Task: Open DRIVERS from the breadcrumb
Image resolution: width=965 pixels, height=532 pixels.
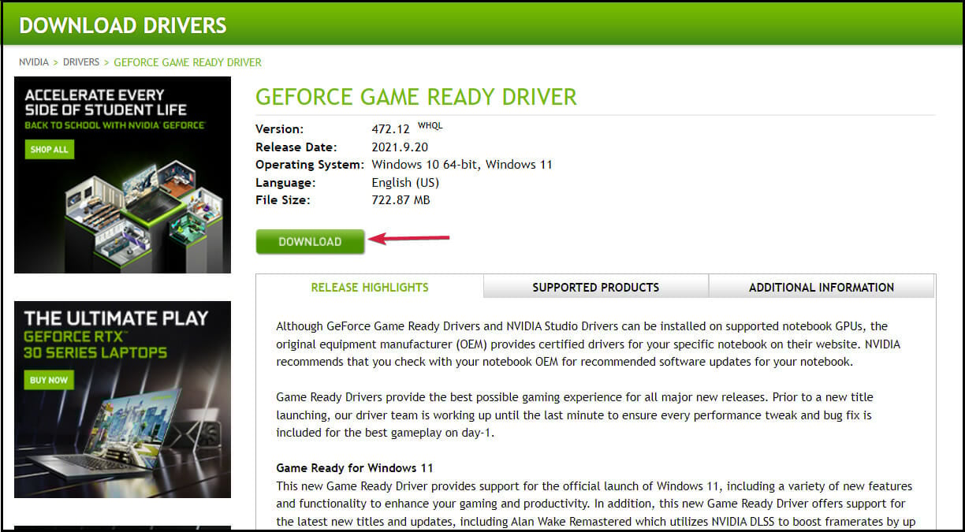Action: pyautogui.click(x=80, y=61)
